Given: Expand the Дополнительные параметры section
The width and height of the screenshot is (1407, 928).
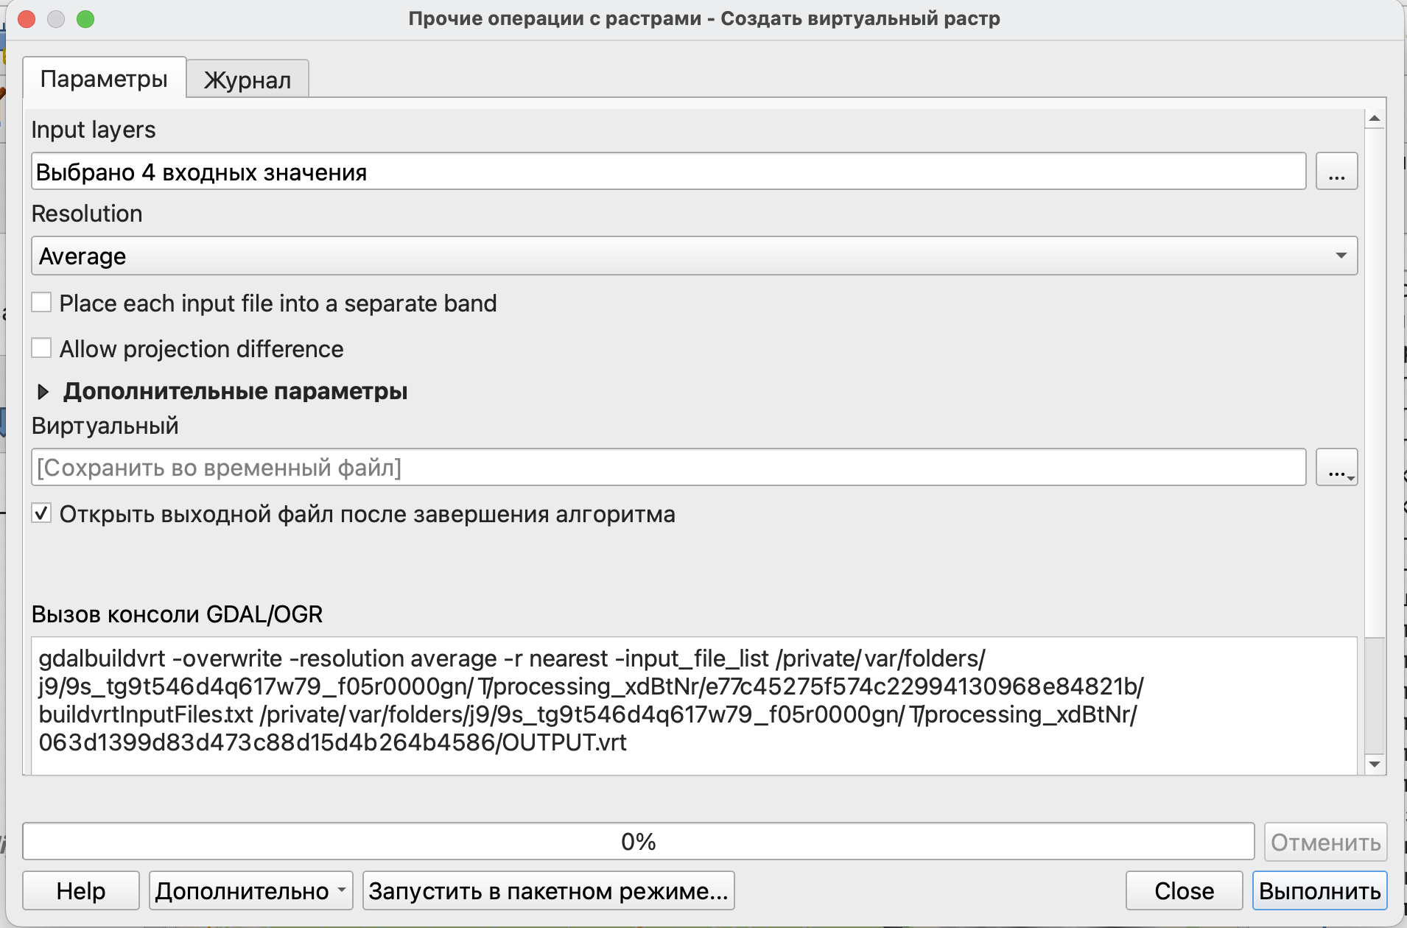Looking at the screenshot, I should [x=43, y=391].
